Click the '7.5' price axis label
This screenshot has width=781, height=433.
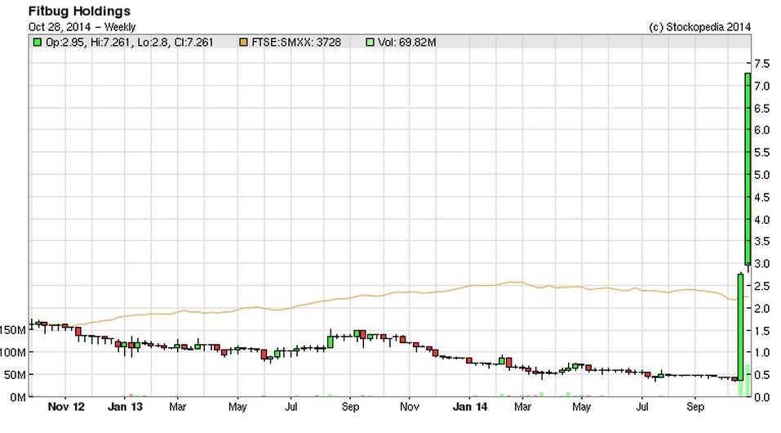coord(761,64)
